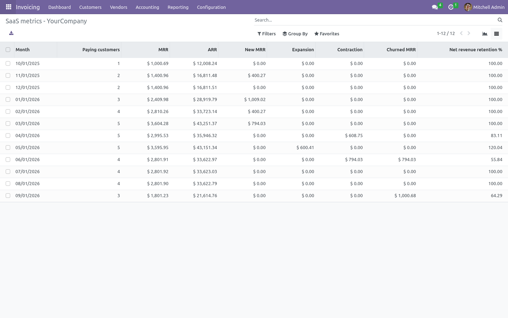Click ARR value $ 21,614.76
Screen dimensions: 508x318
[x=205, y=196]
